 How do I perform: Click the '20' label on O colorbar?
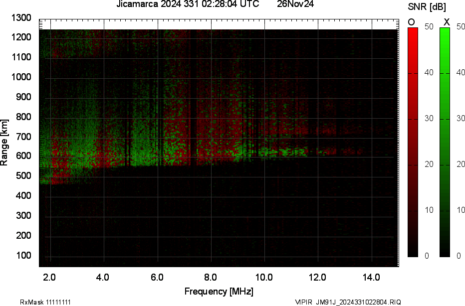click(x=429, y=164)
